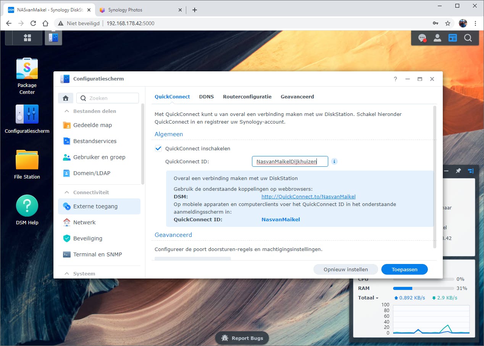Go to Control Panel home icon

click(x=66, y=98)
